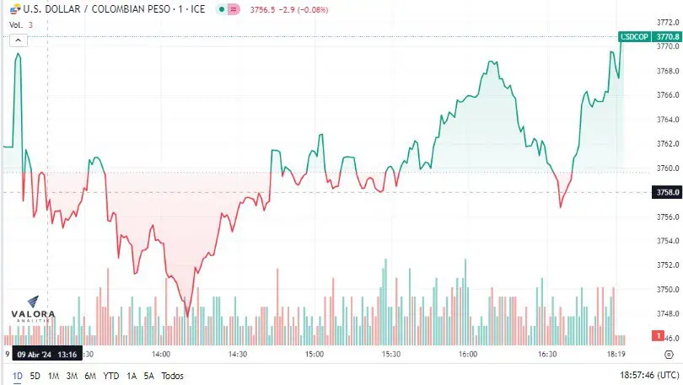Click the 3758.0 crosshair price label
This screenshot has width=683, height=385.
666,192
